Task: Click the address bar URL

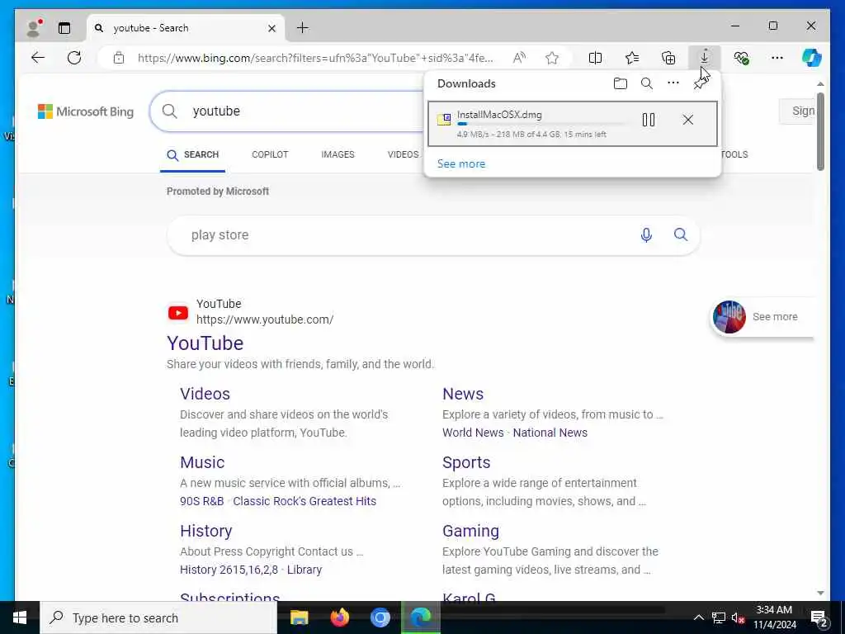Action: pos(315,58)
